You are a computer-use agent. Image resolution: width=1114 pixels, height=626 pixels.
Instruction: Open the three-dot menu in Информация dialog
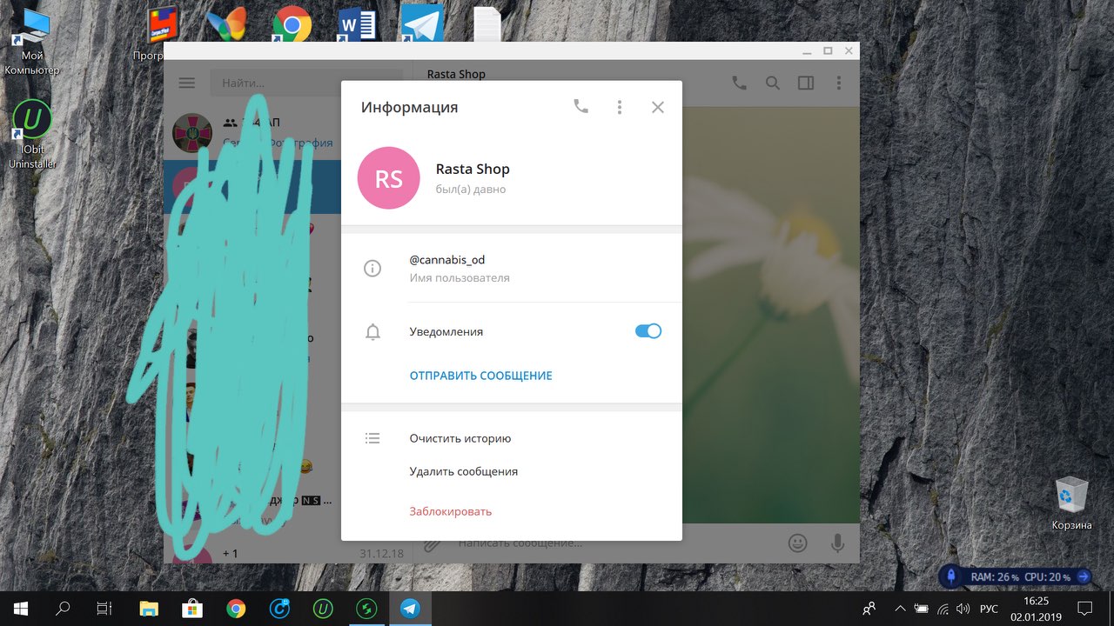pyautogui.click(x=620, y=107)
